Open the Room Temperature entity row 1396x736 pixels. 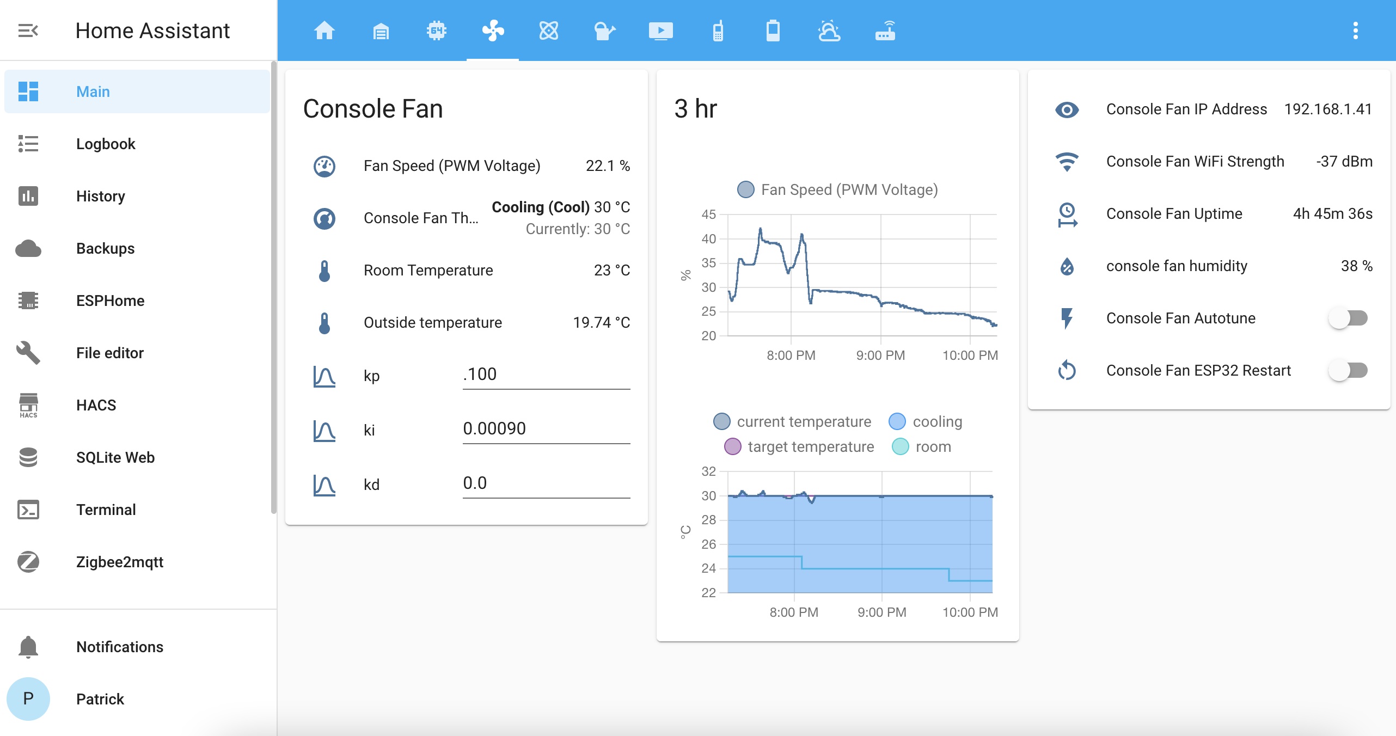point(428,271)
